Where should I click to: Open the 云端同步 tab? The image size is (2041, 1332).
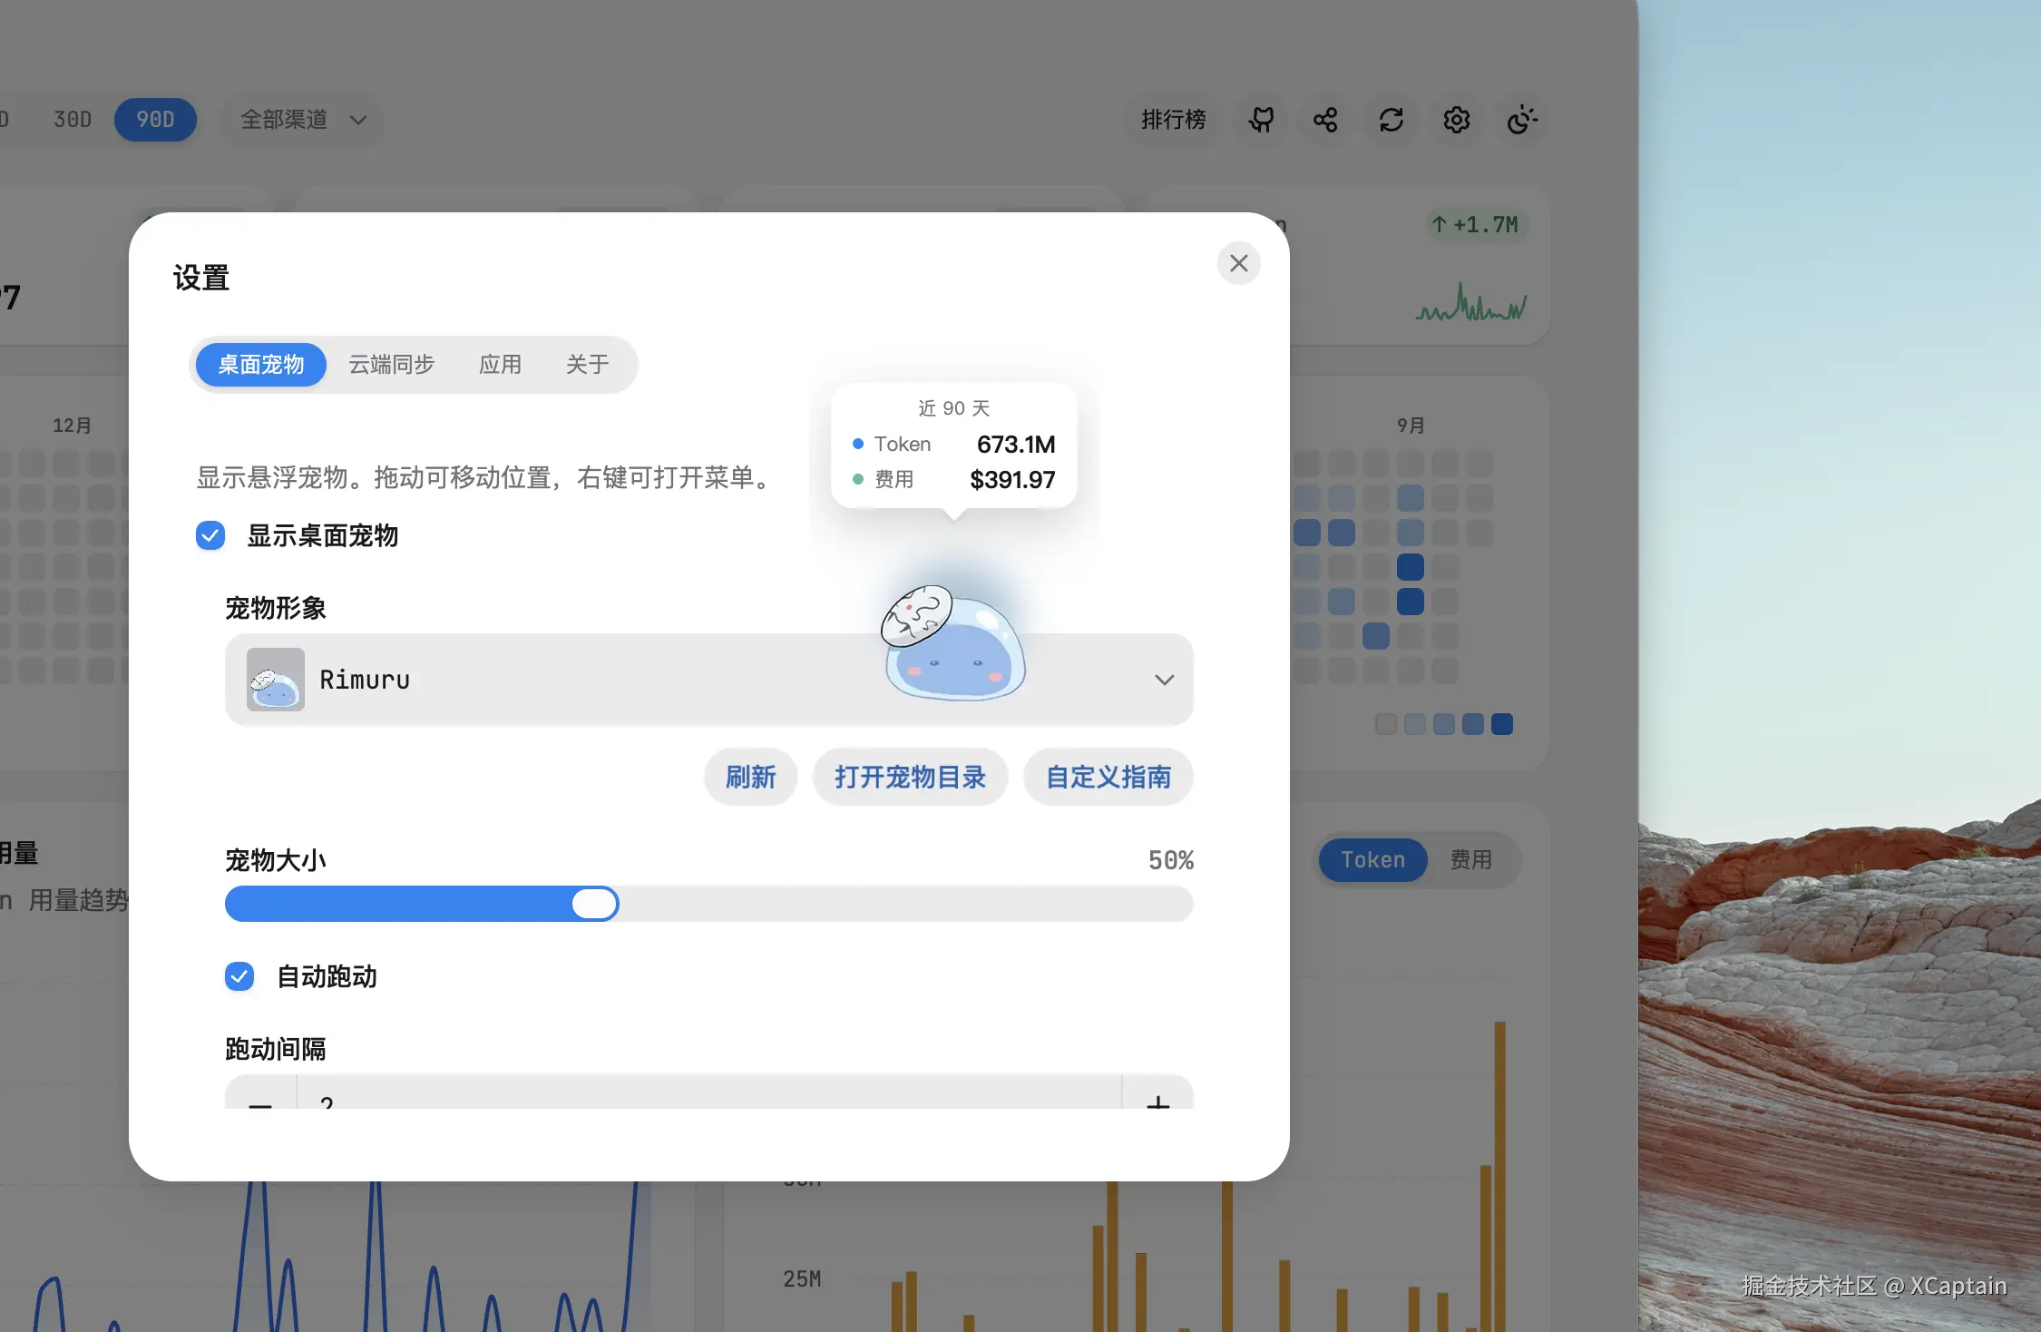coord(392,365)
